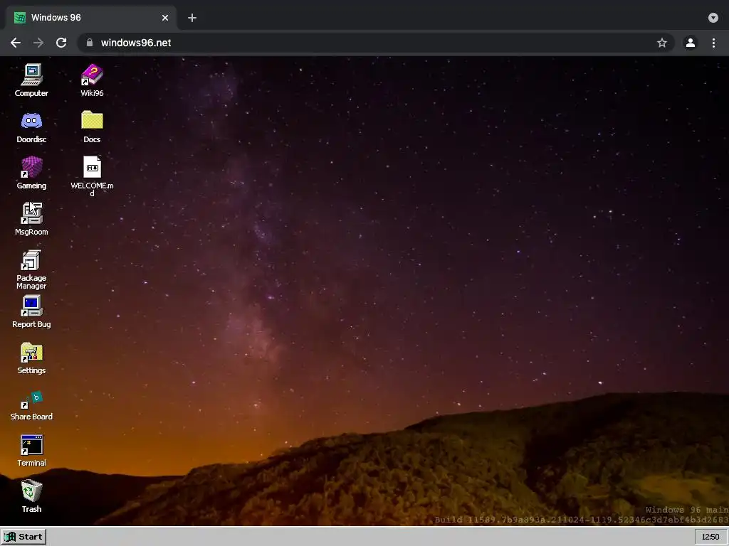Screen dimensions: 729x546
Task: Open the browser profile icon
Action: (691, 43)
